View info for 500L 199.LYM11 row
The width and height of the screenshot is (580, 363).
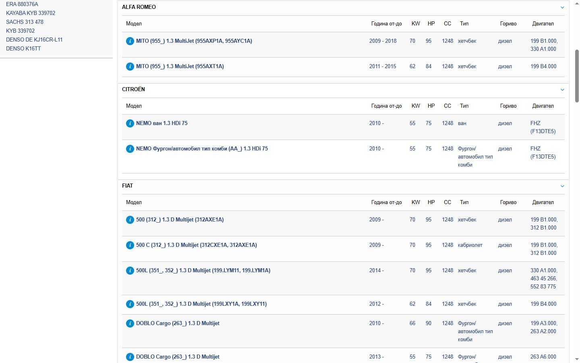pos(130,271)
